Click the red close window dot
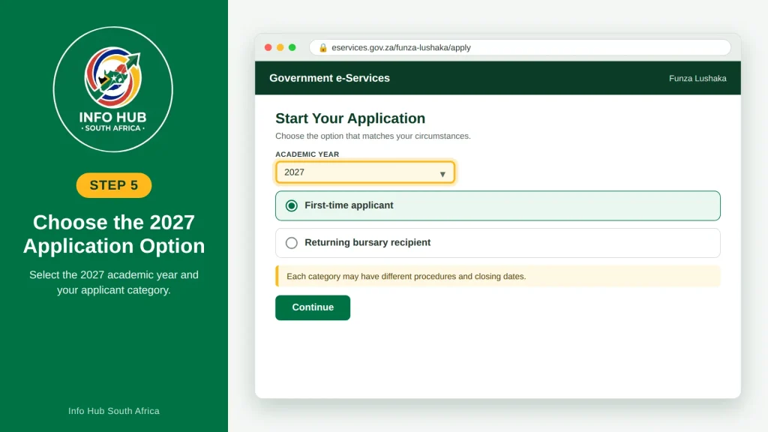 point(268,47)
